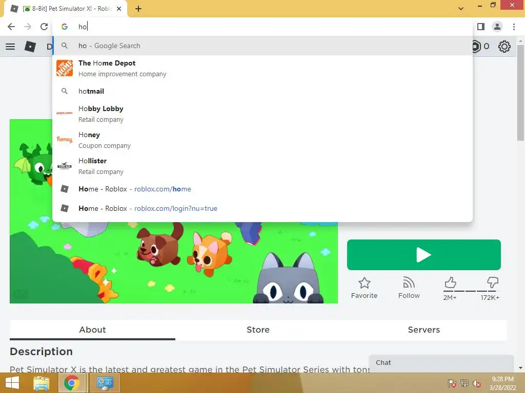The height and width of the screenshot is (393, 525).
Task: Open Control Panel taskbar icon
Action: [x=105, y=383]
